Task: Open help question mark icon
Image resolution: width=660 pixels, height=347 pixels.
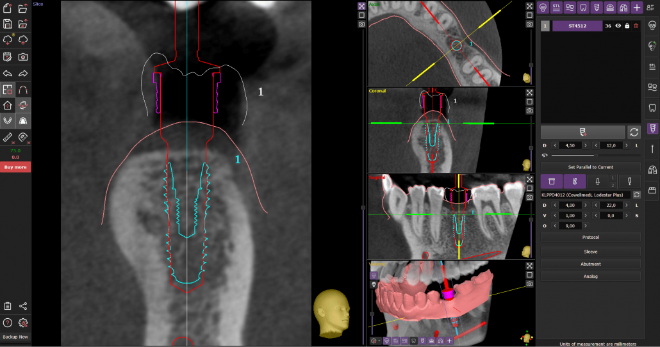Action: coord(8,323)
